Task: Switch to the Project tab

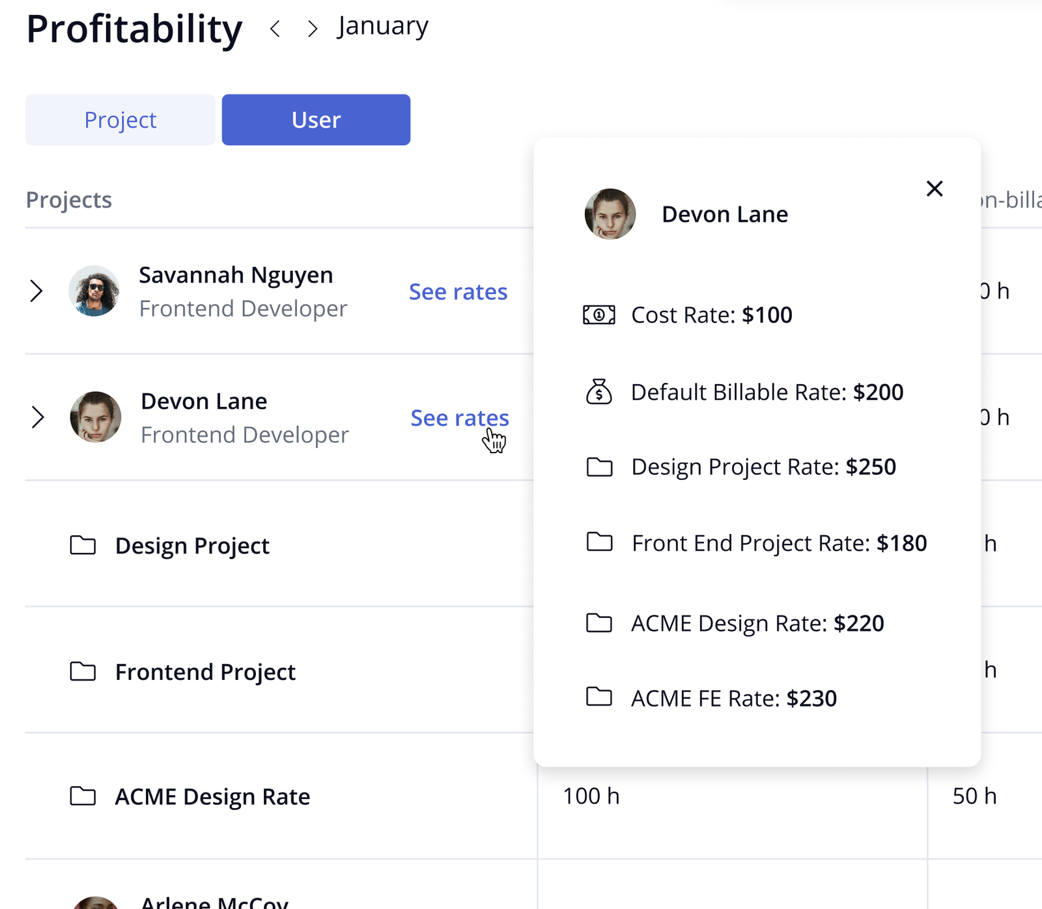Action: (120, 120)
